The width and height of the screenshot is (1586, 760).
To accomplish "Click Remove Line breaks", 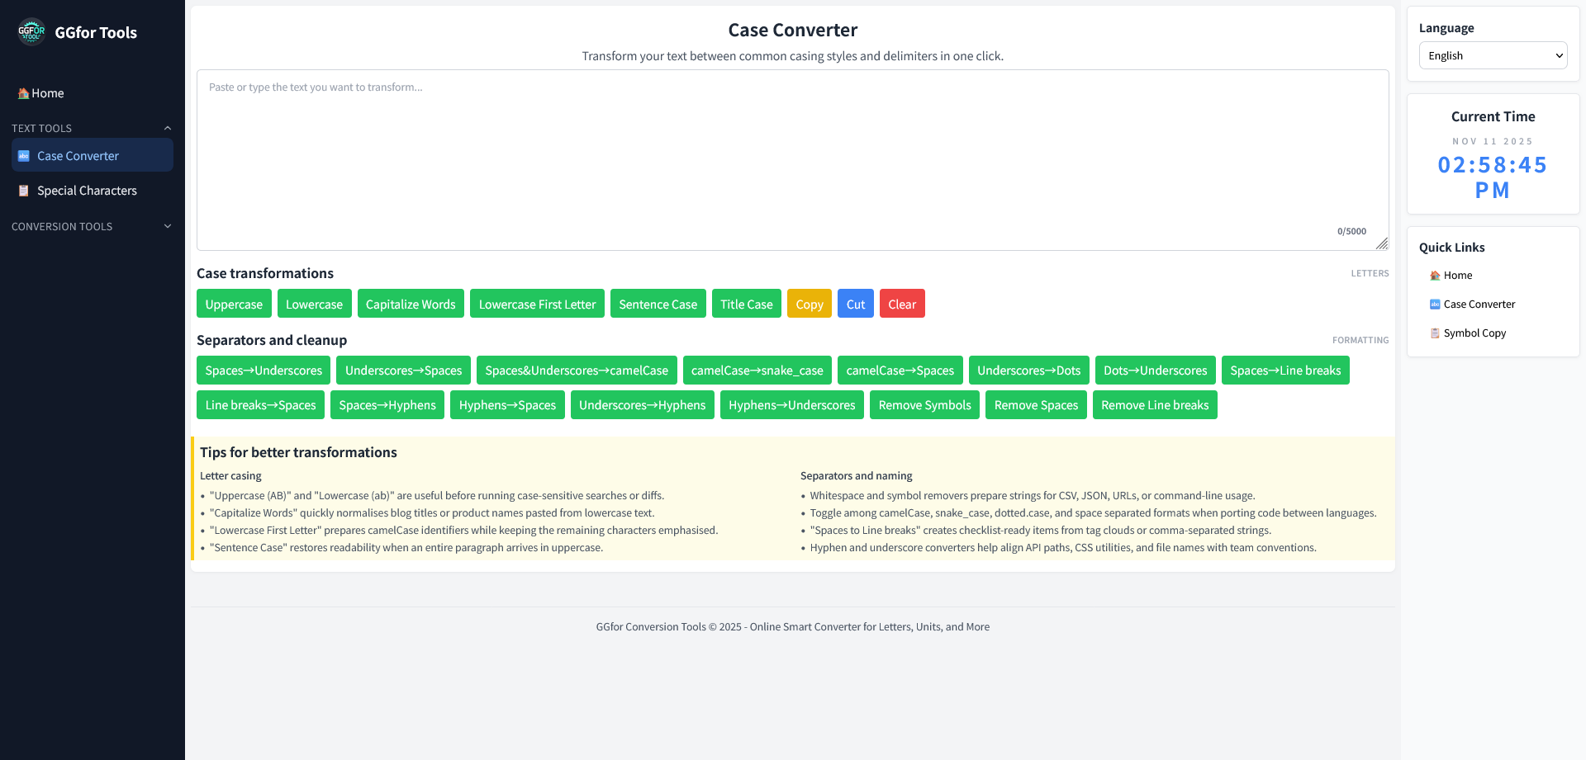I will point(1155,404).
